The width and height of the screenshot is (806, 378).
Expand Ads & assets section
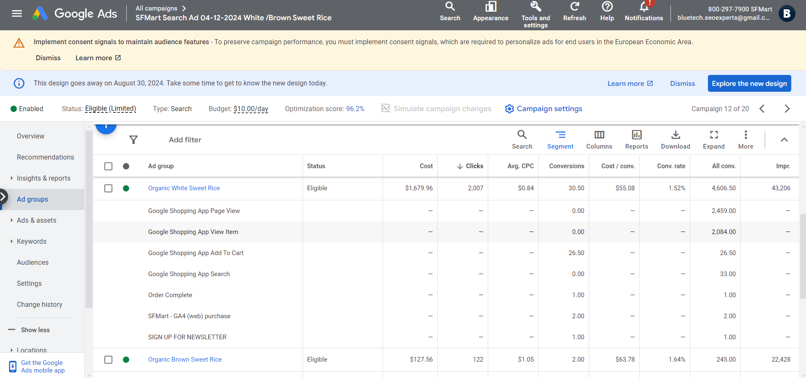point(12,220)
